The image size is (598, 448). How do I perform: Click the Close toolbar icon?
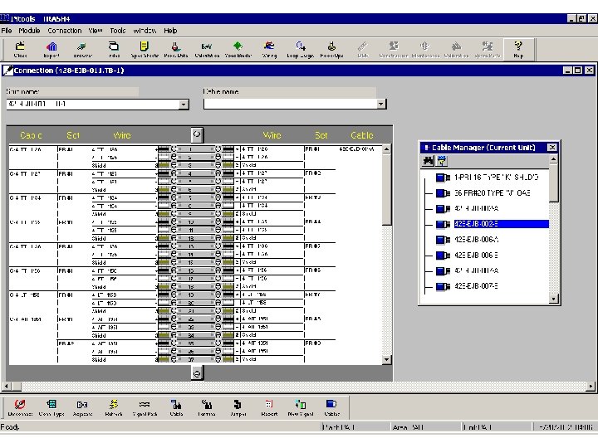pyautogui.click(x=20, y=50)
